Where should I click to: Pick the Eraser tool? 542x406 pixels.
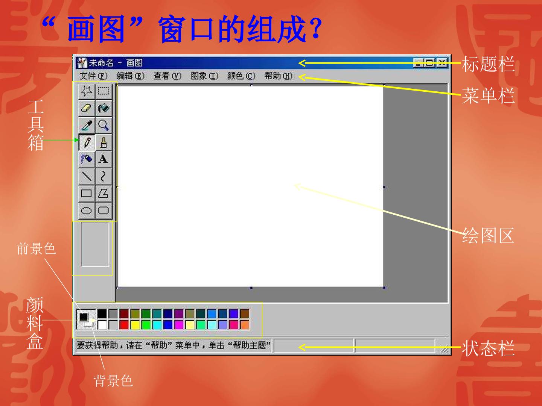point(87,108)
